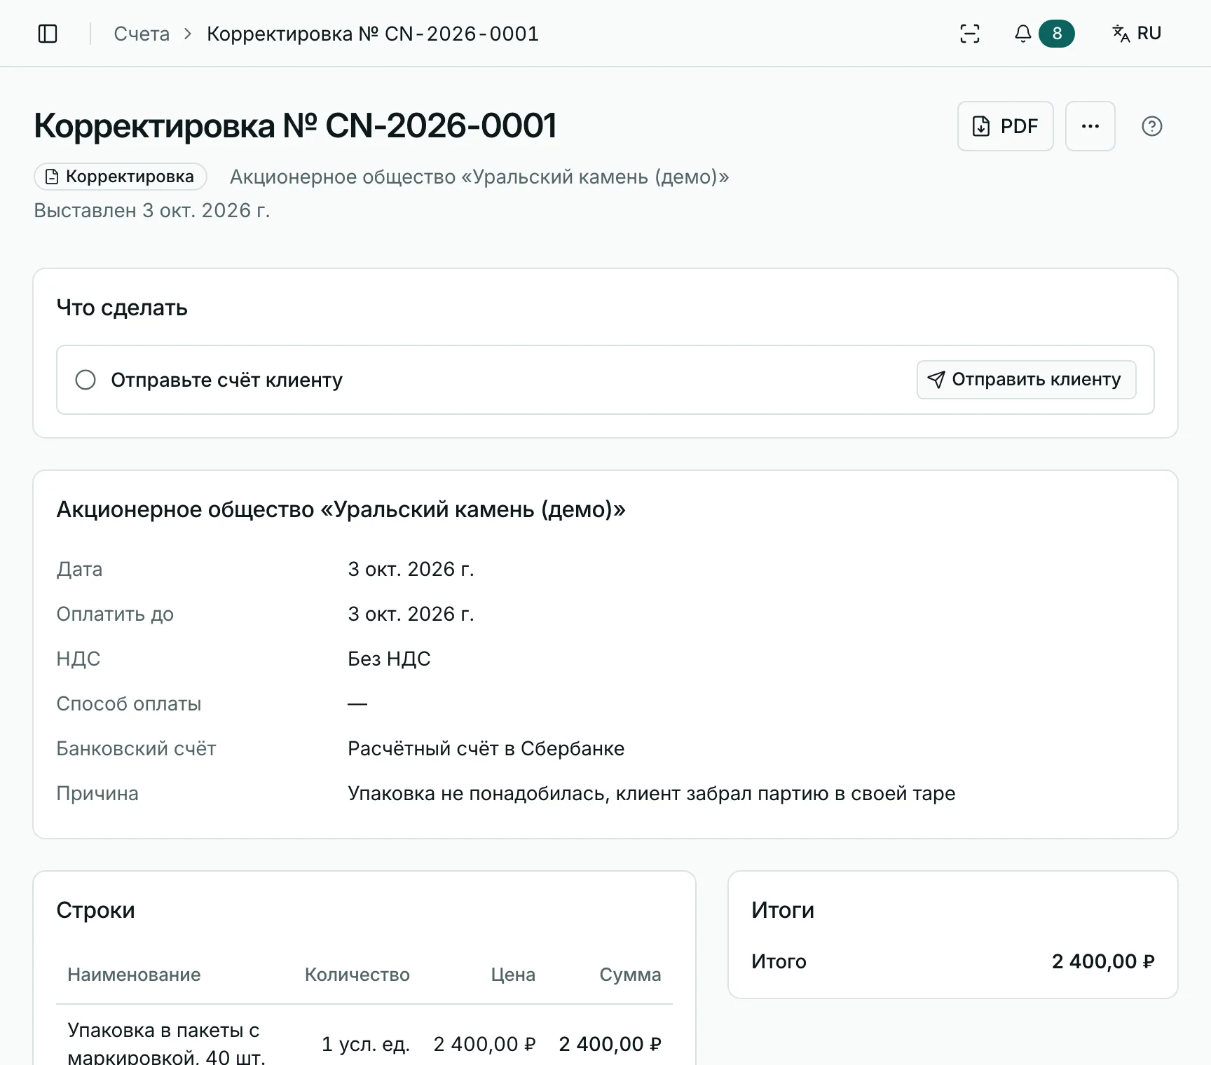Screen dimensions: 1211x1065
Task: Select the 'Упаковка в пакеты с маркировкой' line row
Action: [x=364, y=1044]
